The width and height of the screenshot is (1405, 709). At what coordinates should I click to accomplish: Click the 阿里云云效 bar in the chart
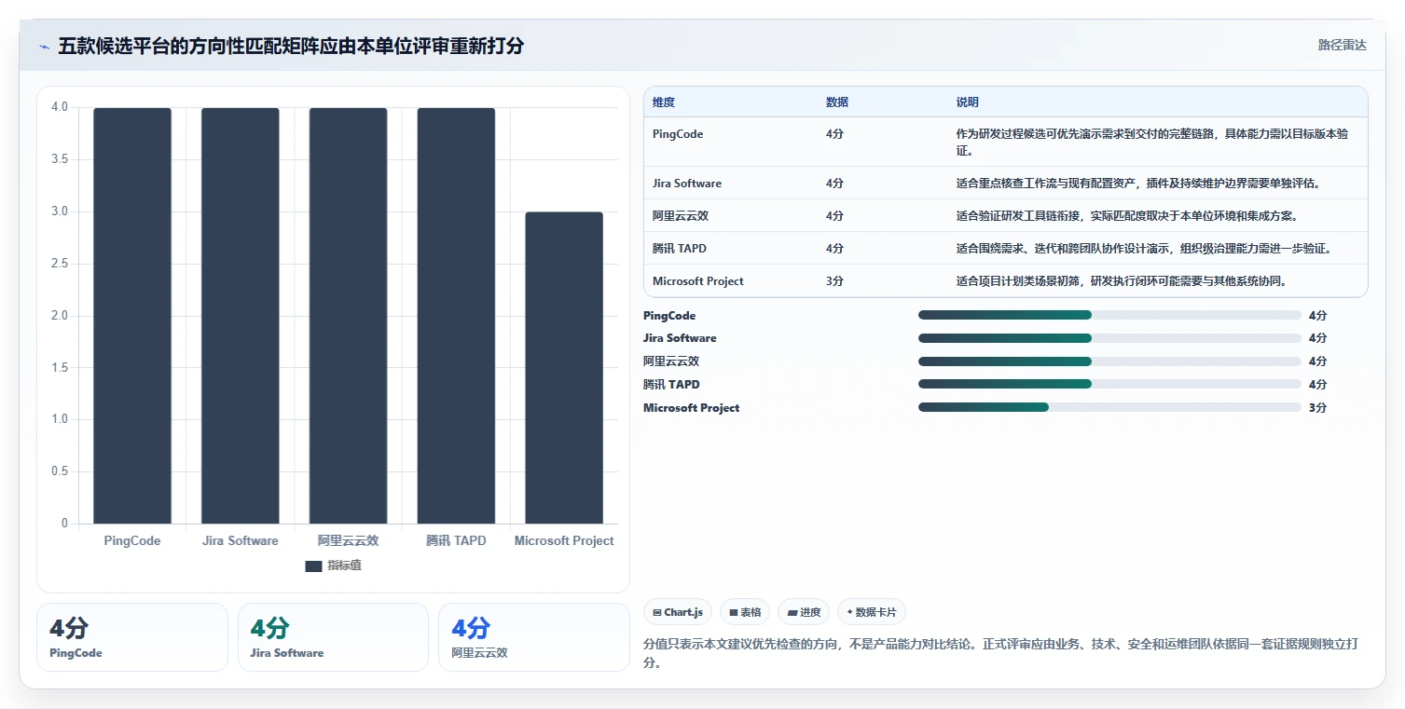pyautogui.click(x=349, y=316)
